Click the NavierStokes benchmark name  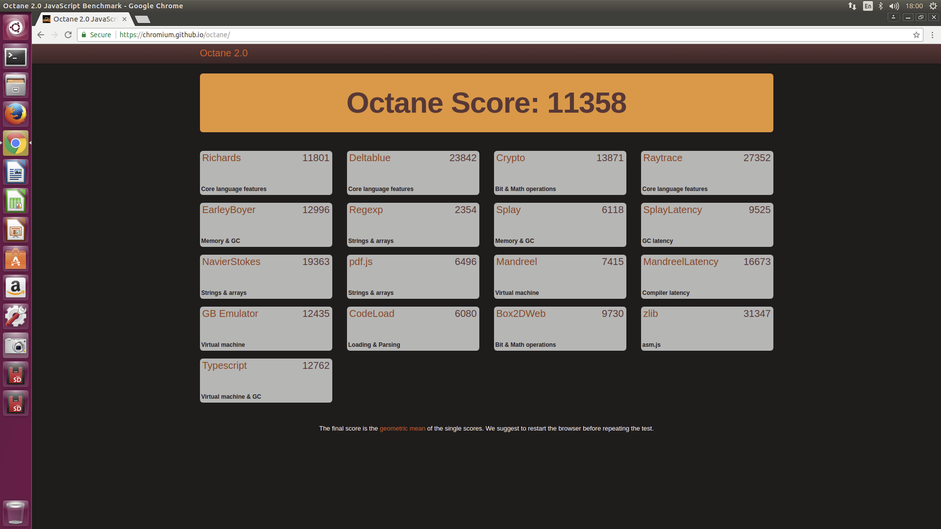click(x=231, y=262)
